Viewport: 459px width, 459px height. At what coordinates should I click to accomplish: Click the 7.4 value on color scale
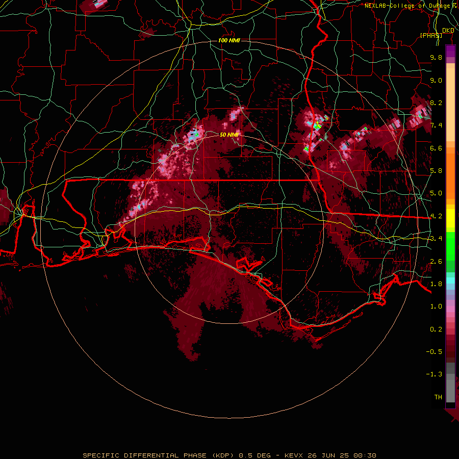point(436,125)
